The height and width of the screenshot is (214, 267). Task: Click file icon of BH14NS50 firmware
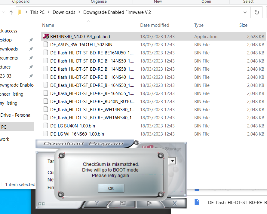coord(46,61)
